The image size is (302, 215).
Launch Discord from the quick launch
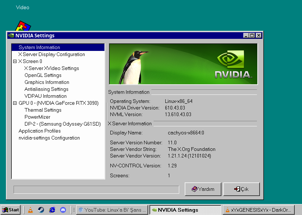(63, 210)
